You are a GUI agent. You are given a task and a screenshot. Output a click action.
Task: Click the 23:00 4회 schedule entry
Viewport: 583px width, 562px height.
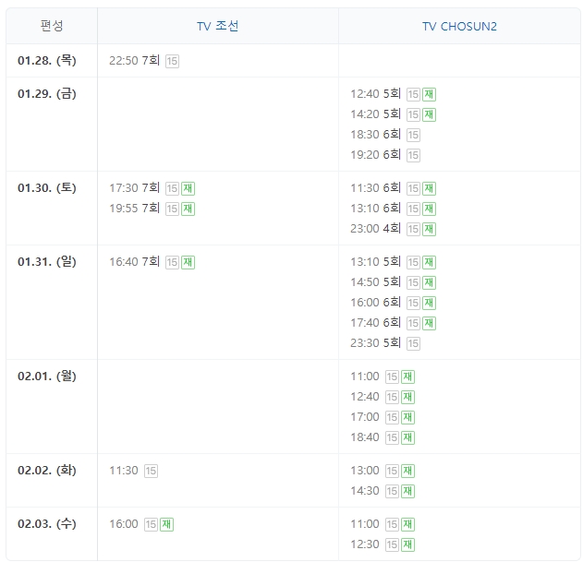click(375, 229)
